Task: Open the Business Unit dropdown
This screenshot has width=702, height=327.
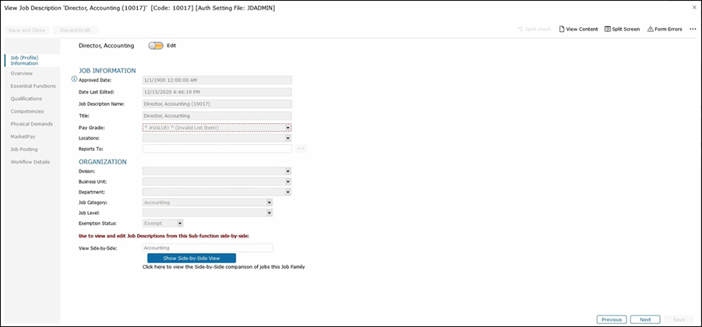Action: click(288, 181)
